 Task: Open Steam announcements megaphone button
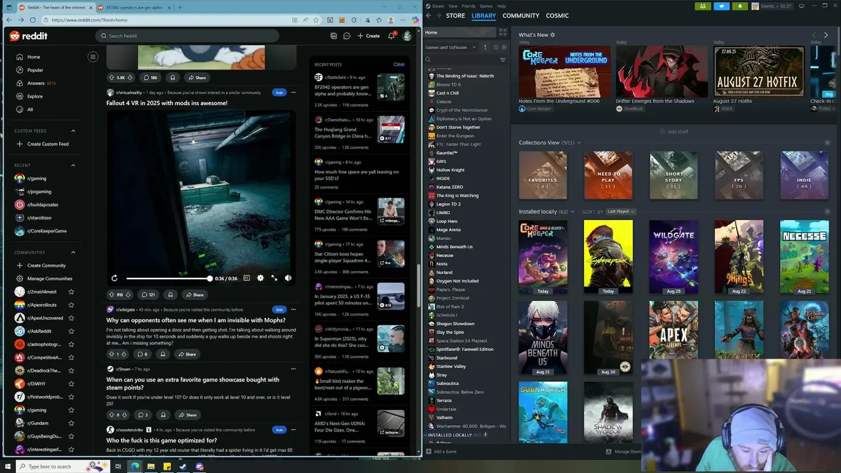pyautogui.click(x=721, y=6)
